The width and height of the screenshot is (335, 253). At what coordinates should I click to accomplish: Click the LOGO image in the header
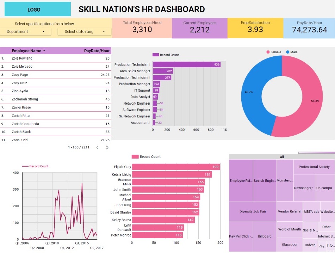(x=37, y=9)
